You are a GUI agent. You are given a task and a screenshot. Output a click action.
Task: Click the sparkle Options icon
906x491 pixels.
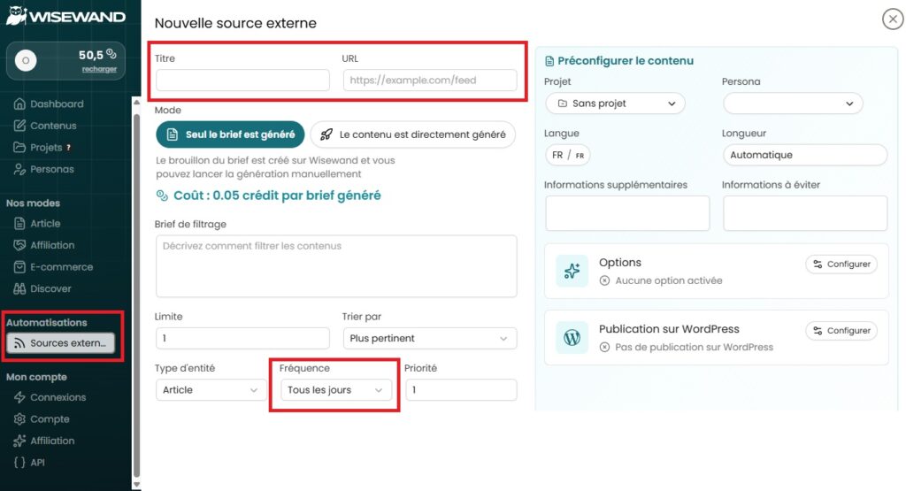(x=572, y=271)
